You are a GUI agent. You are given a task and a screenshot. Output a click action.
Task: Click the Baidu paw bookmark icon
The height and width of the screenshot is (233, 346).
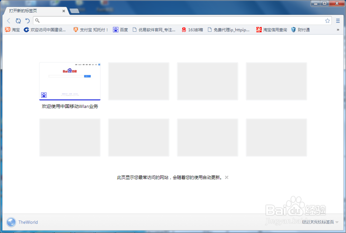(x=116, y=29)
